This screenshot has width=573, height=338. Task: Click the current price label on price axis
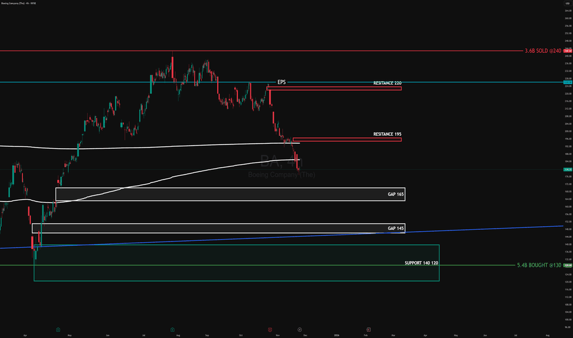coord(567,169)
